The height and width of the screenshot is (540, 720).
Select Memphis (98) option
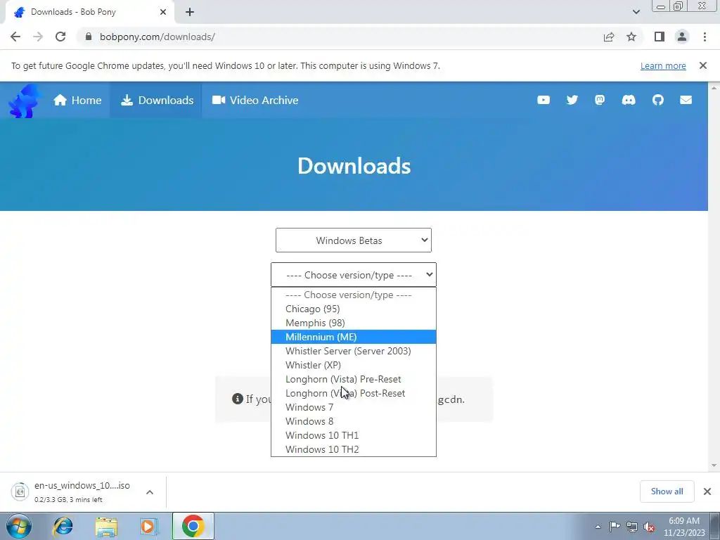(353, 323)
